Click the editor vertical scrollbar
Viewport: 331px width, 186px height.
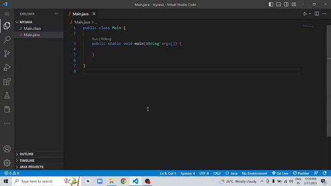[329, 81]
